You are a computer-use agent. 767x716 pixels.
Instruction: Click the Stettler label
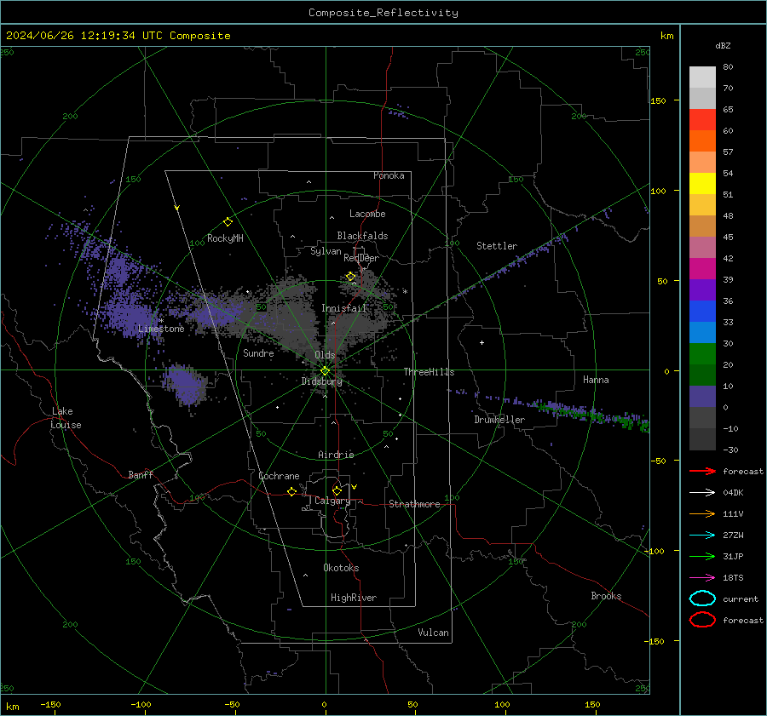pos(497,246)
